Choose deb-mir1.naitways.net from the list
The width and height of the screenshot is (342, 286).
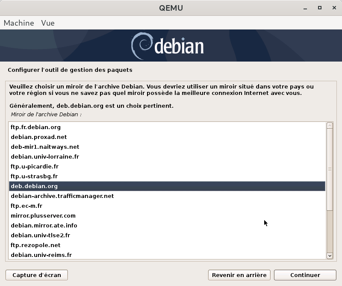click(x=45, y=147)
